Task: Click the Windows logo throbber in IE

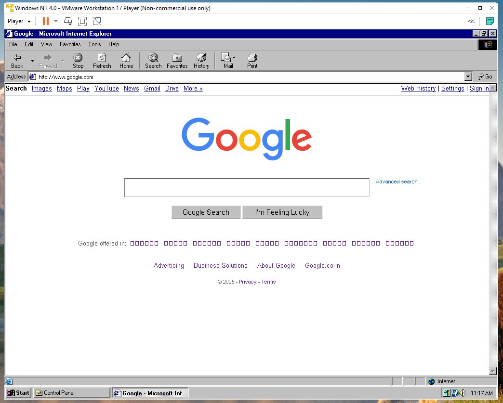Action: pos(488,45)
